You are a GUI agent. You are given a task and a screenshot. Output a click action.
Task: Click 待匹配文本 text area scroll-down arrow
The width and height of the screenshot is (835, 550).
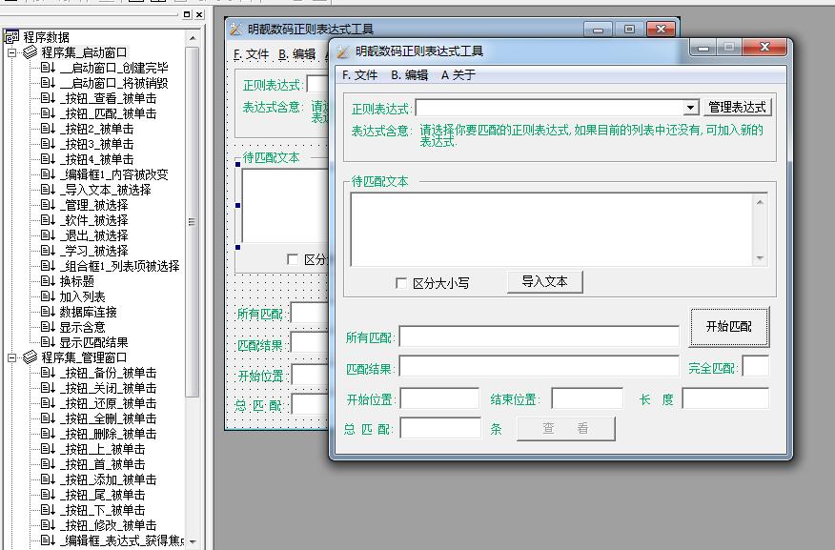coord(760,258)
